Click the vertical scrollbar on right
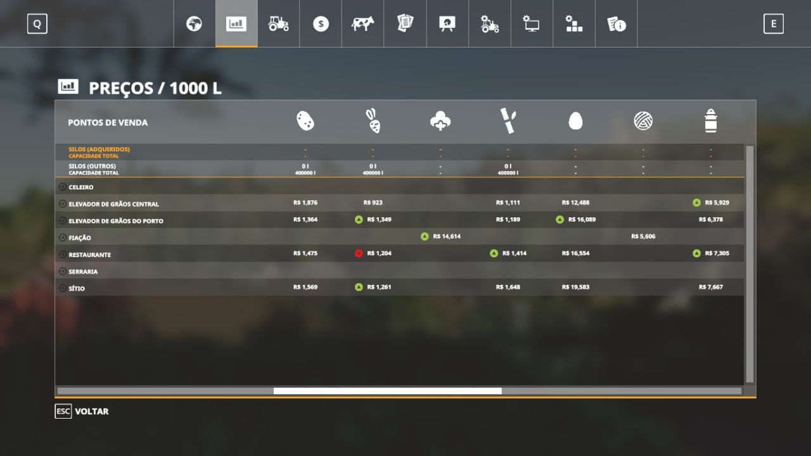The height and width of the screenshot is (456, 811). (750, 264)
